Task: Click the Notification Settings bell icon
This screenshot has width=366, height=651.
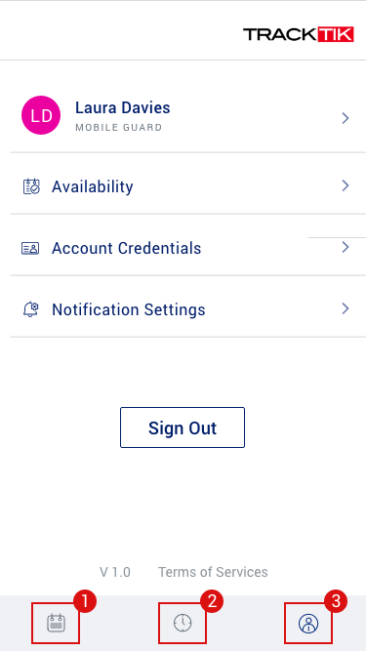Action: 30,309
